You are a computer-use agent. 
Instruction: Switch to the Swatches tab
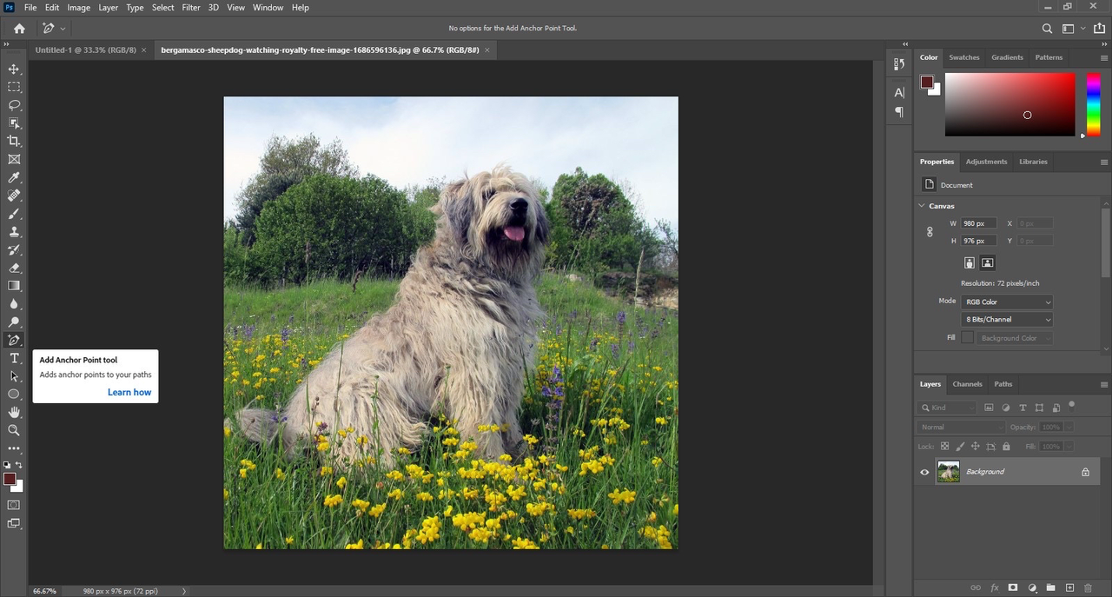[963, 57]
